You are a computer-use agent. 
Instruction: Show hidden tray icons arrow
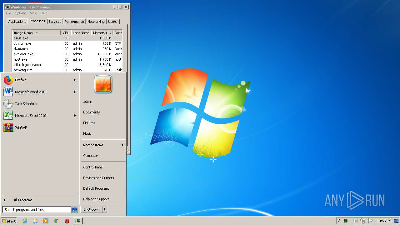pos(339,221)
